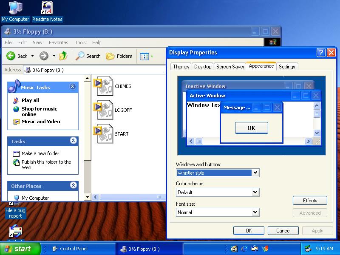Open the Readme Notes desktop shortcut
The image size is (340, 255).
coord(47,11)
